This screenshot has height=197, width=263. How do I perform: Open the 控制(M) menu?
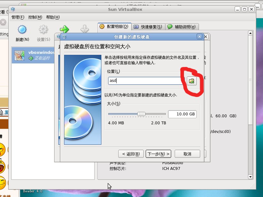pos(35,17)
